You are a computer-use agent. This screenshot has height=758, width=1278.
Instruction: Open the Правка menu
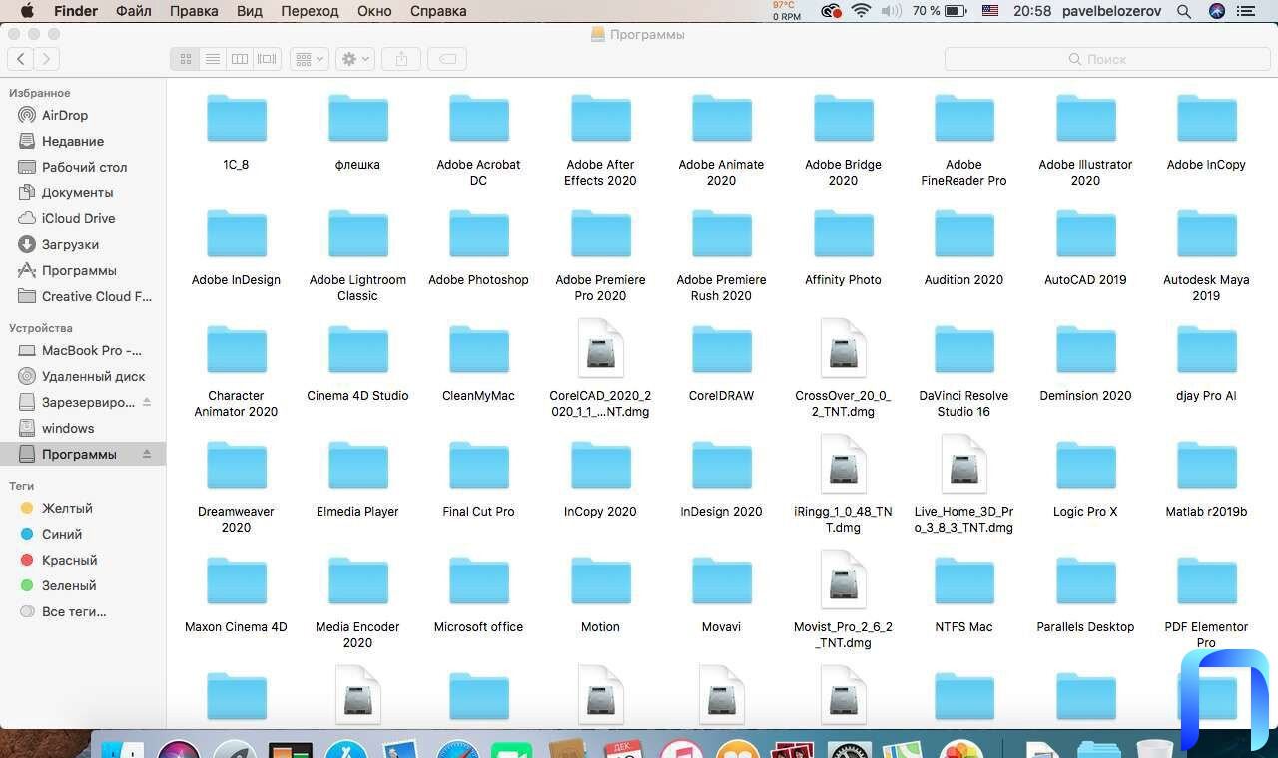(194, 11)
